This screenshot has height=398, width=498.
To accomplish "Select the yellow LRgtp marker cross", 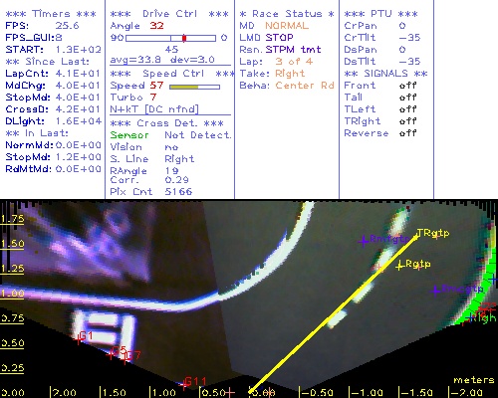I will click(x=400, y=266).
